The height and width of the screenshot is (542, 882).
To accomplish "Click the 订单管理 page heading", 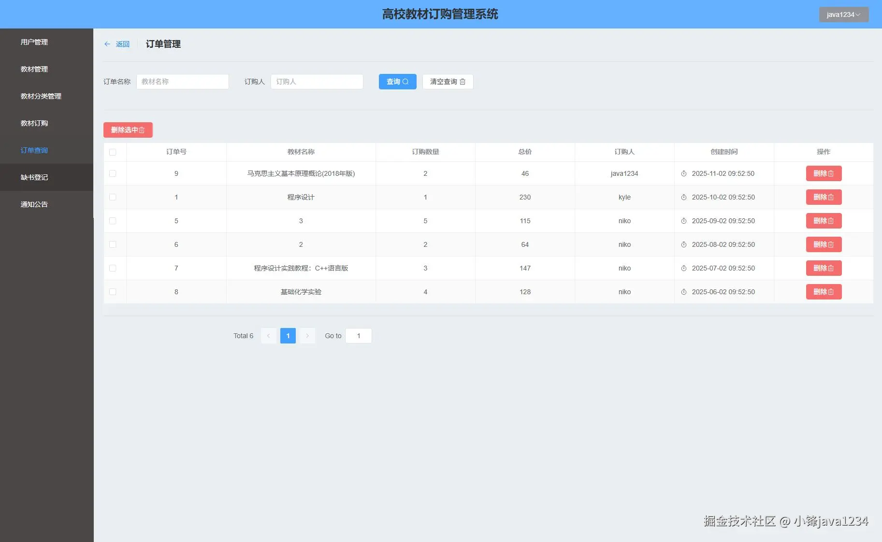I will (163, 44).
